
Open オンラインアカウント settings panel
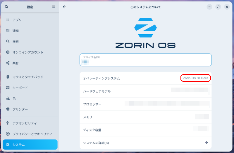coord(28,52)
